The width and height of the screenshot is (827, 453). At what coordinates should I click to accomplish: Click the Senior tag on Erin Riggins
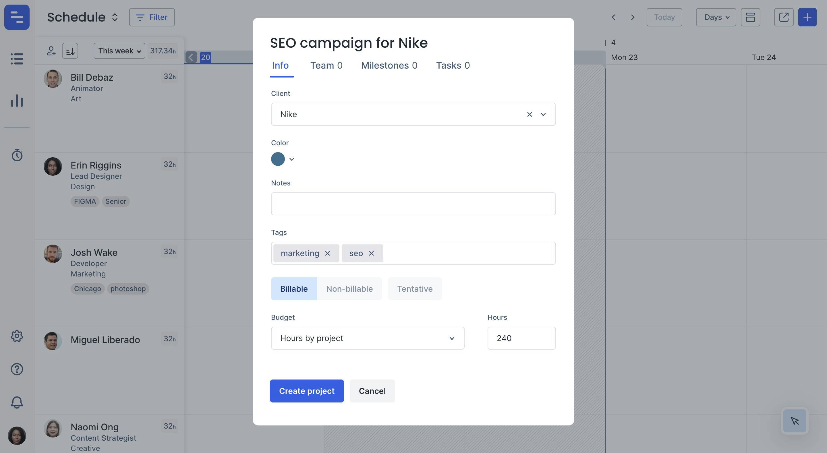coord(115,201)
